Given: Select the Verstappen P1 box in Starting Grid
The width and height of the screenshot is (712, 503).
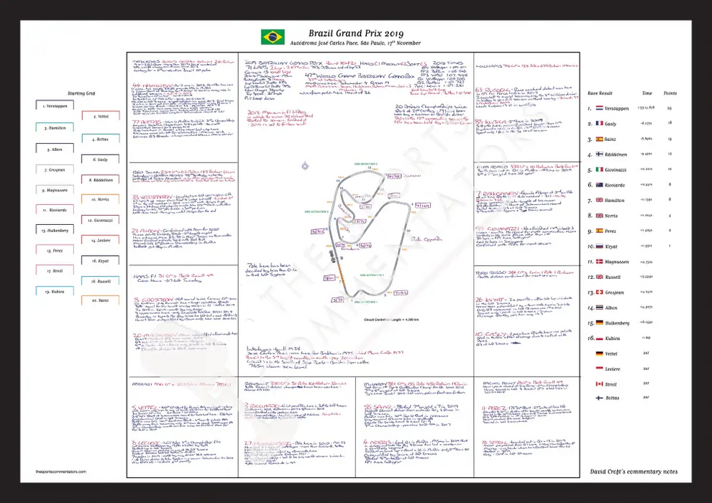Looking at the screenshot, I should coord(54,105).
